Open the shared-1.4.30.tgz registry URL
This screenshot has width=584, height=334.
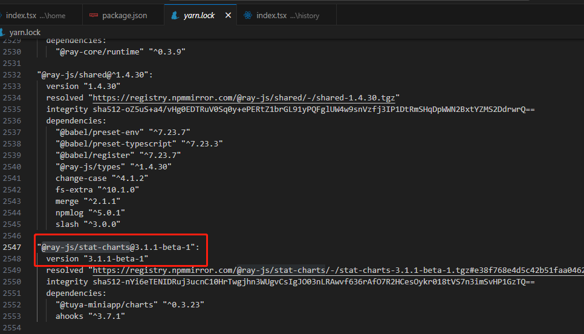pos(245,98)
